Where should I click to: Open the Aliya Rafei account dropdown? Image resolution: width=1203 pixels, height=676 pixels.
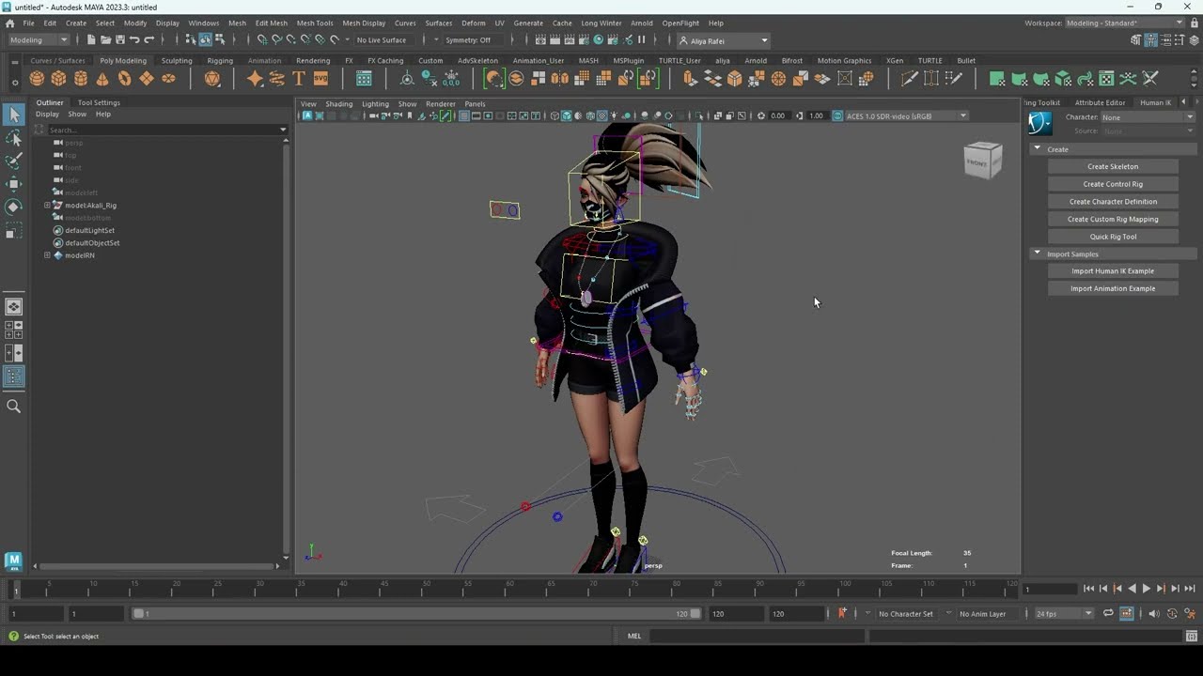coord(724,39)
